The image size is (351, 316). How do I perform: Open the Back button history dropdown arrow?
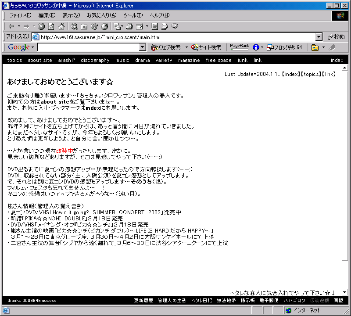click(x=19, y=26)
